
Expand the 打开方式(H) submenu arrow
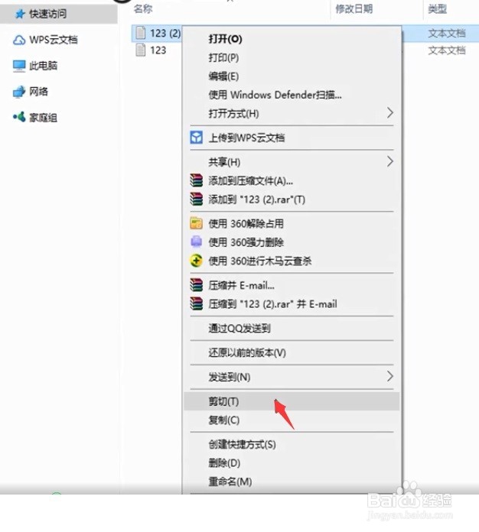(390, 112)
